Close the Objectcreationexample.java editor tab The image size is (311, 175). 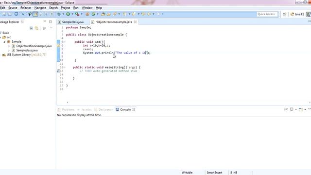pyautogui.click(x=135, y=22)
